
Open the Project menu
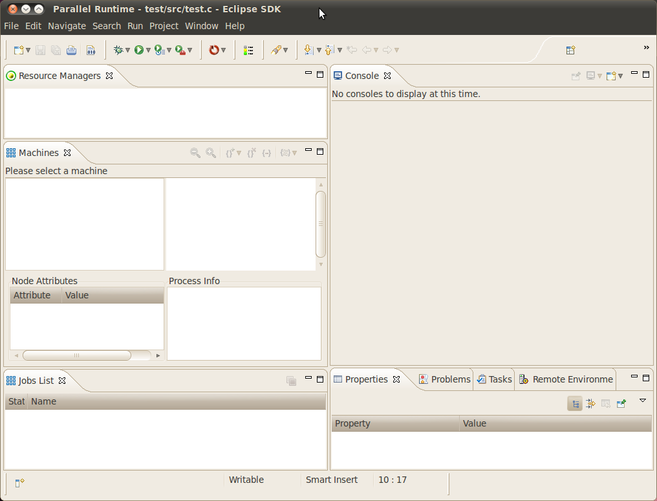click(x=164, y=26)
